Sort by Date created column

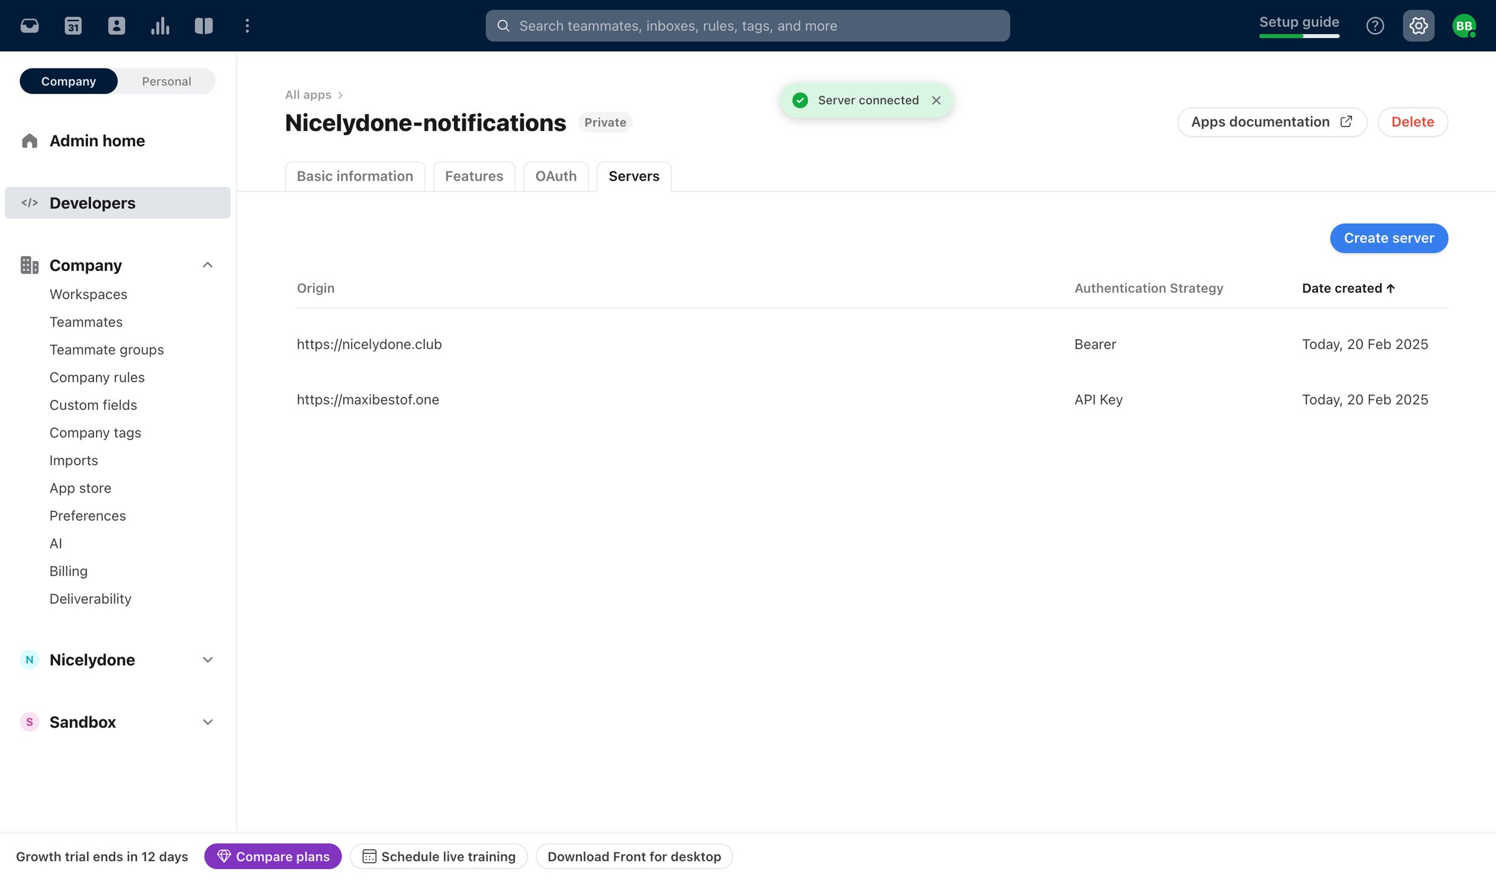(1348, 288)
